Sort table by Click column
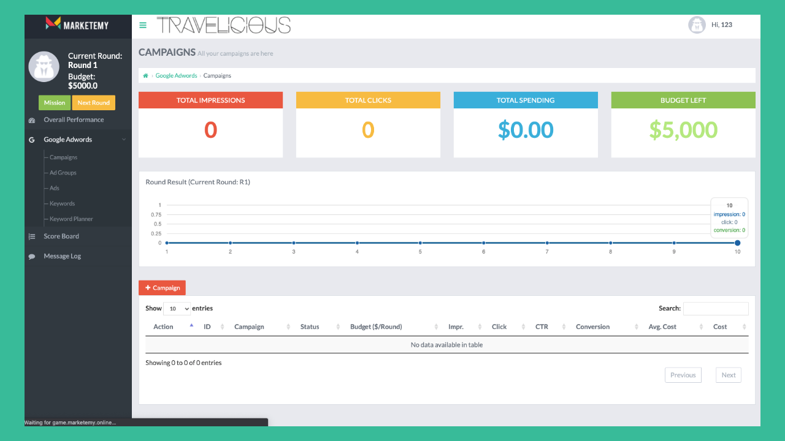The image size is (785, 441). [506, 327]
